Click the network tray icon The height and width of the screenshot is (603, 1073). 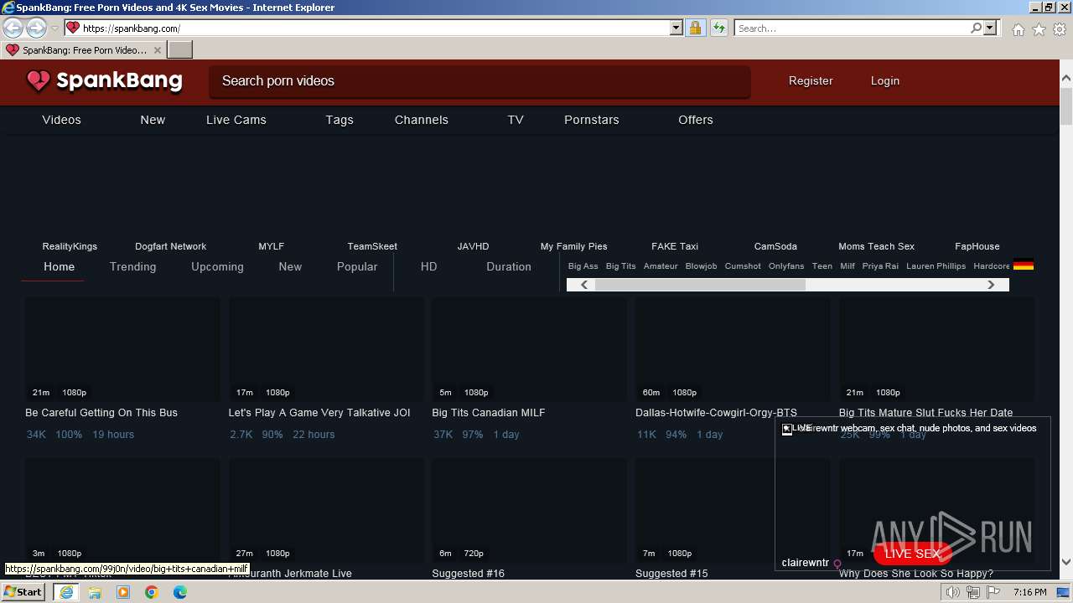[x=973, y=592]
